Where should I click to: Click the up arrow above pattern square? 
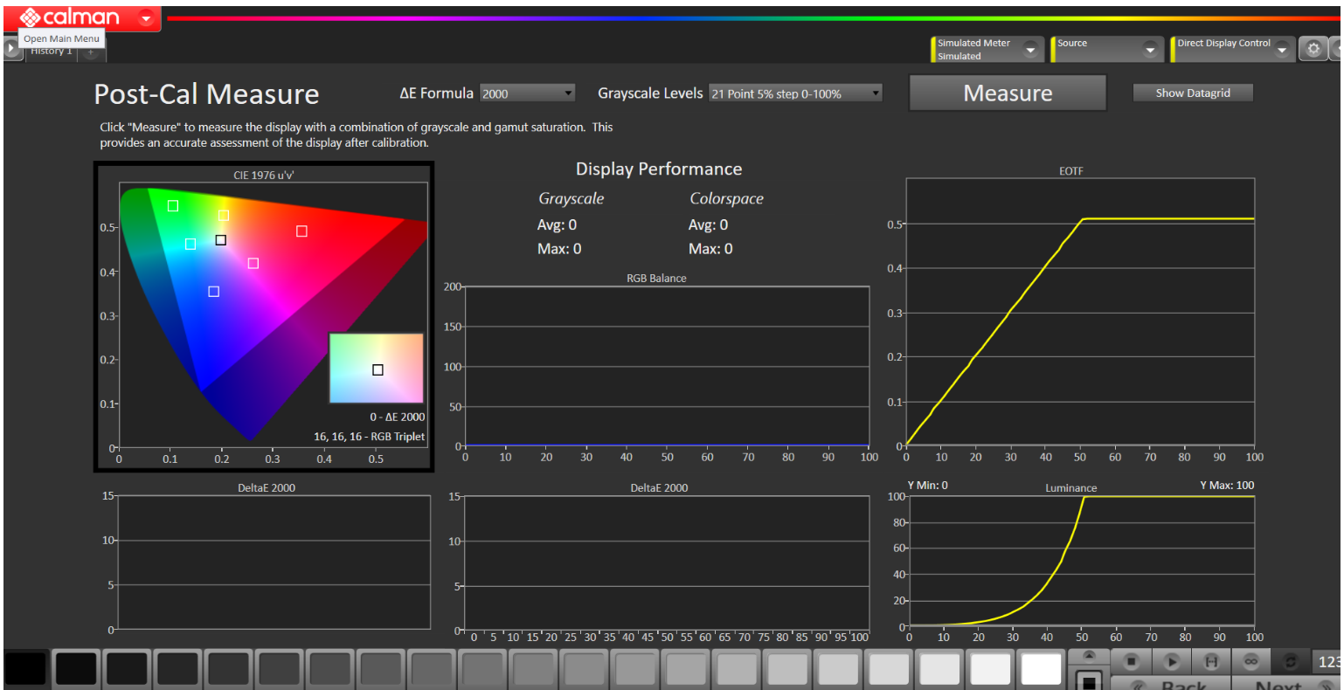1088,656
